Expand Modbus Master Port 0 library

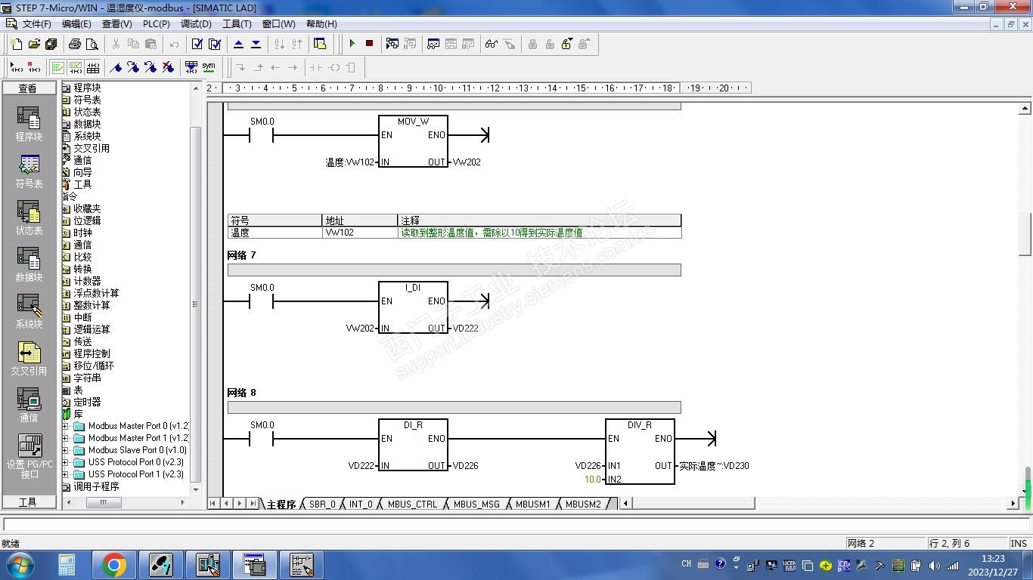pyautogui.click(x=66, y=426)
